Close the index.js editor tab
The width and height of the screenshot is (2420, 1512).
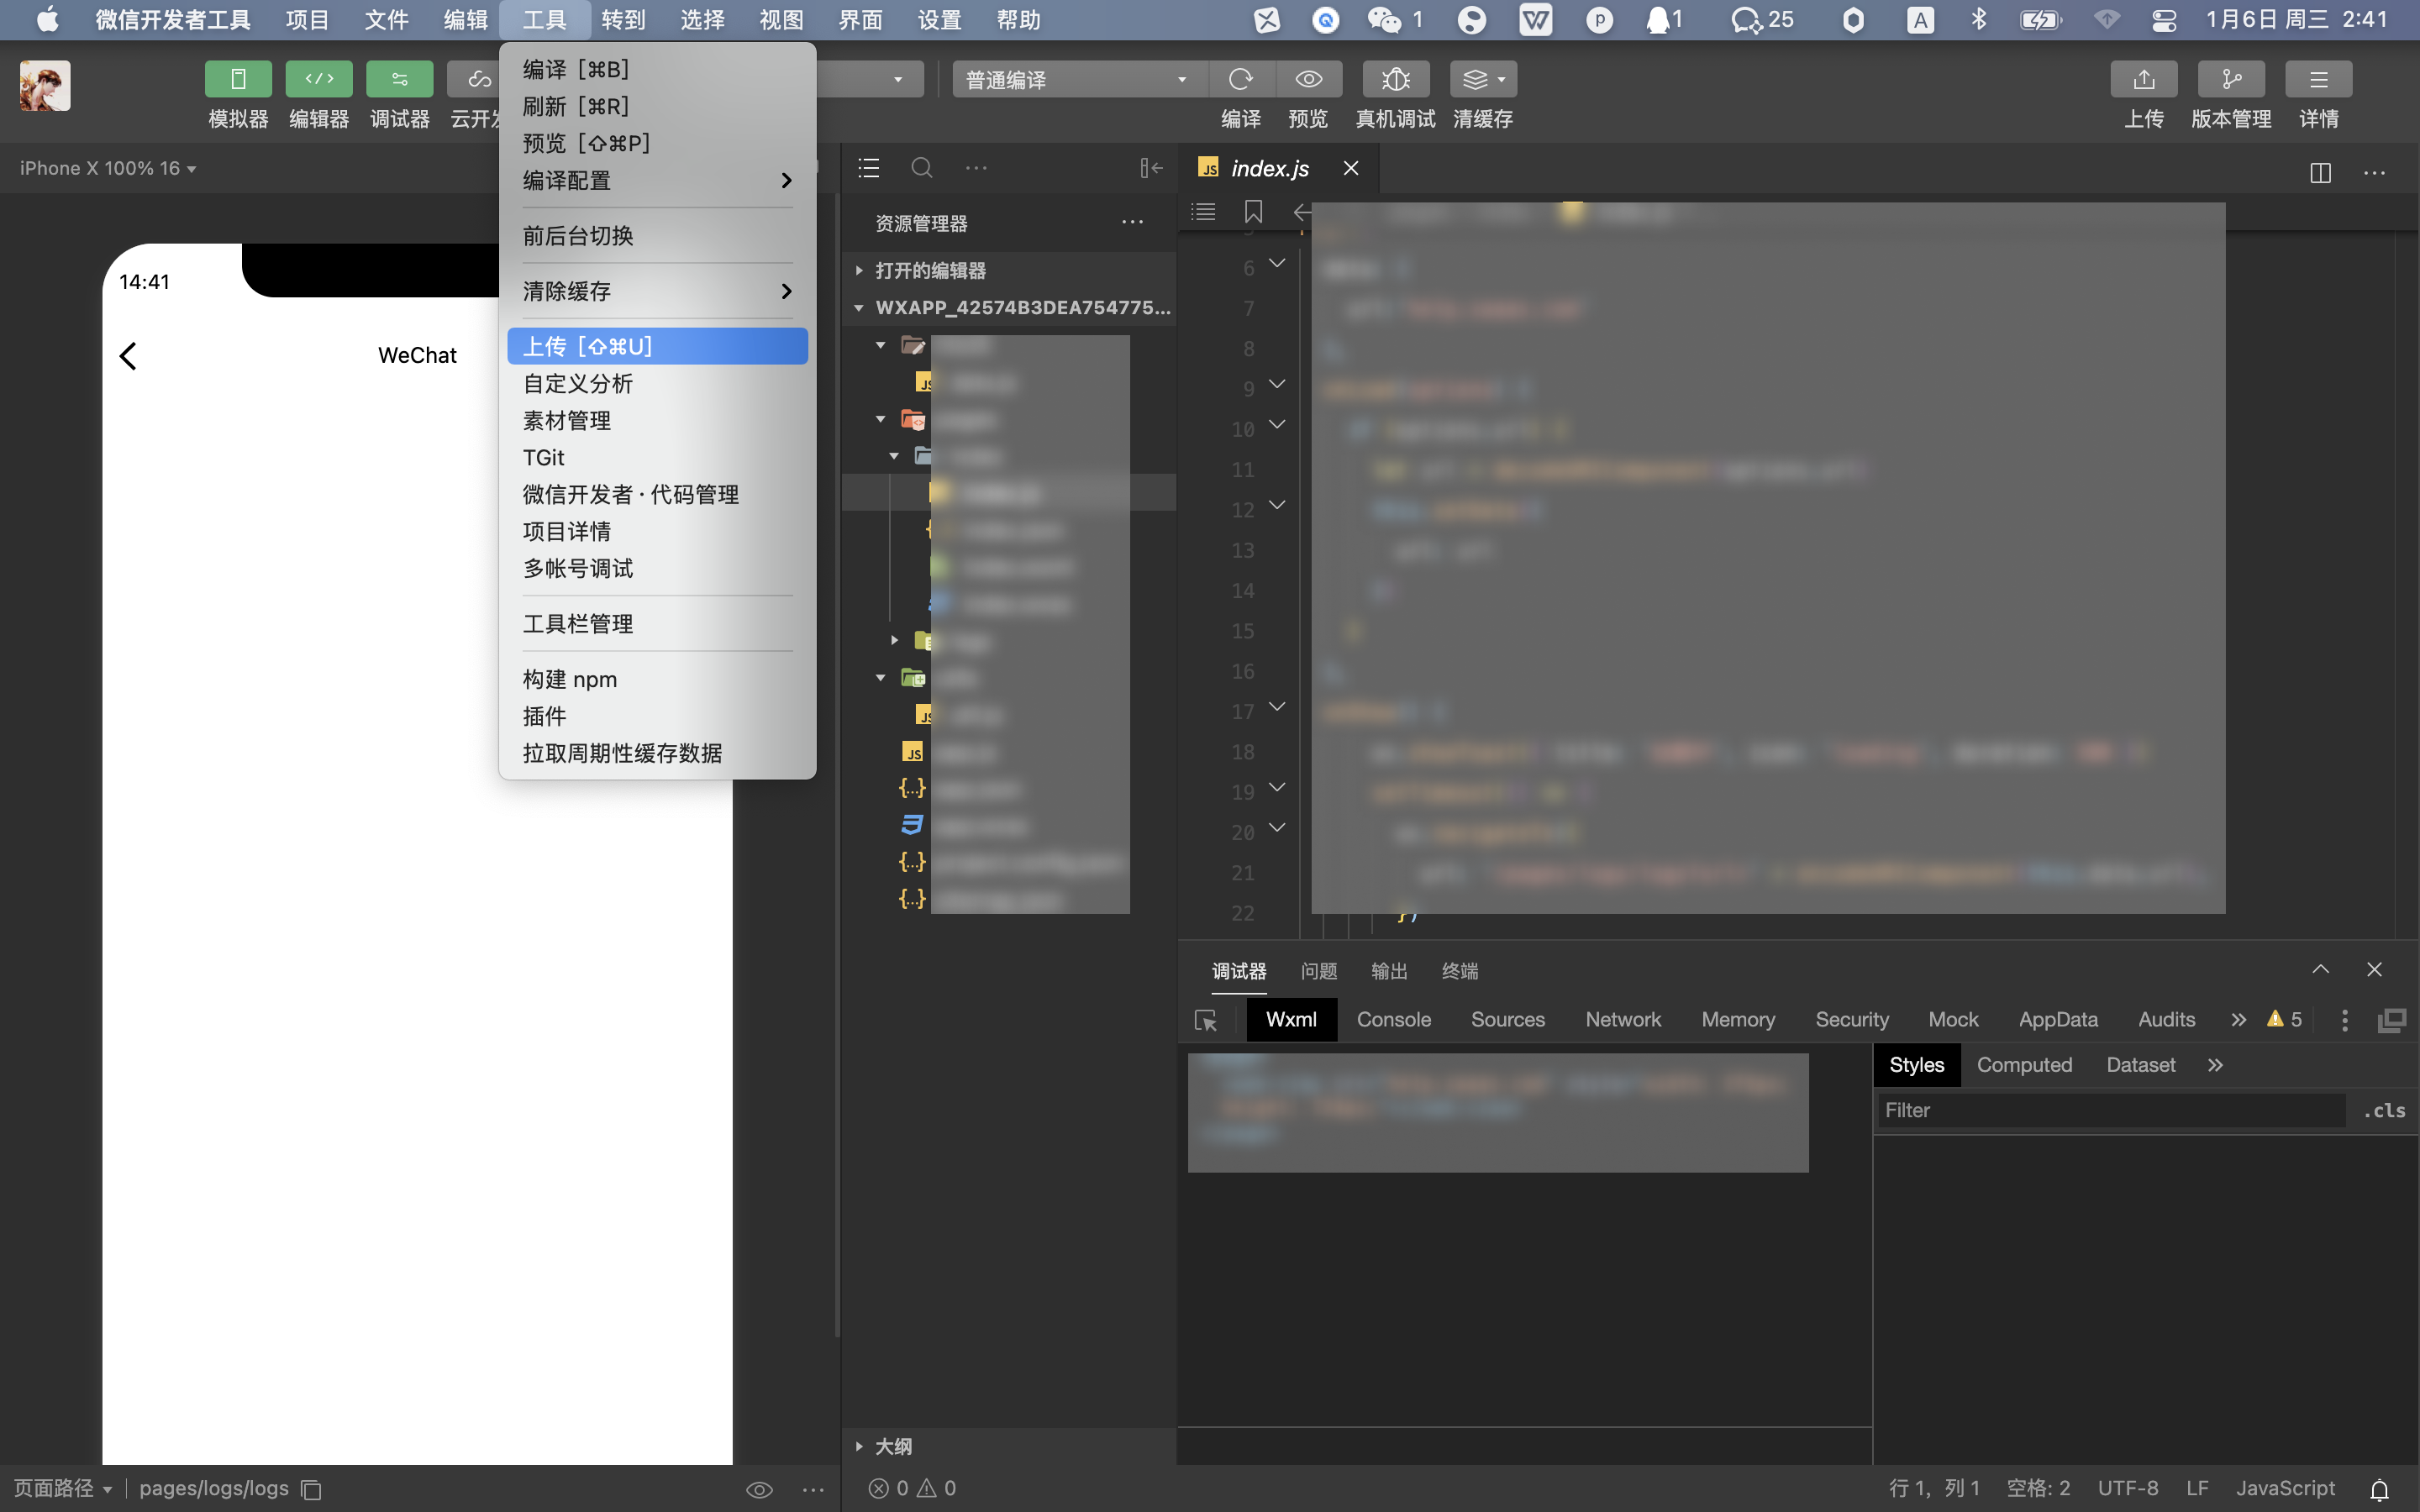pyautogui.click(x=1351, y=168)
